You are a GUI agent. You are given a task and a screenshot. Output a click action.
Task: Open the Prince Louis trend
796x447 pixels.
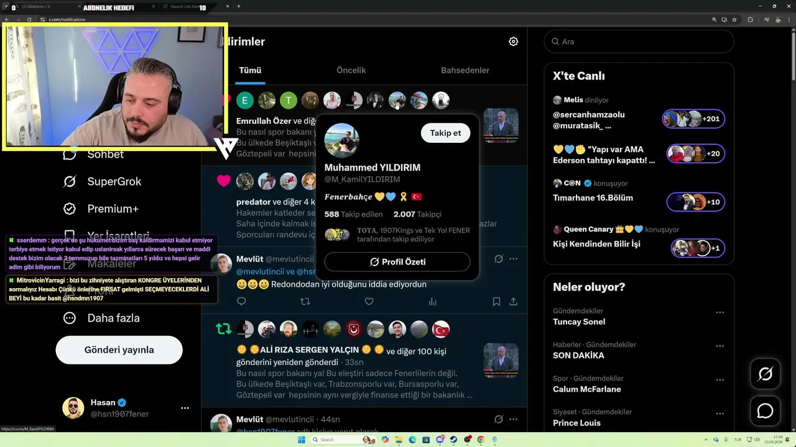(576, 423)
